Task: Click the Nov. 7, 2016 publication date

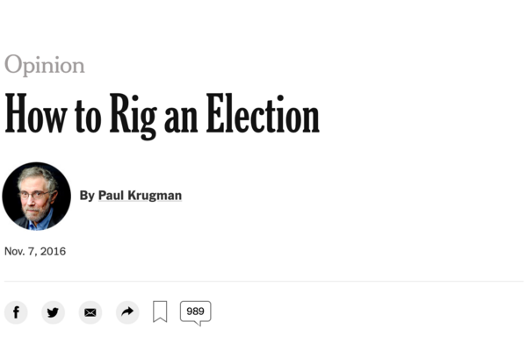Action: [35, 252]
